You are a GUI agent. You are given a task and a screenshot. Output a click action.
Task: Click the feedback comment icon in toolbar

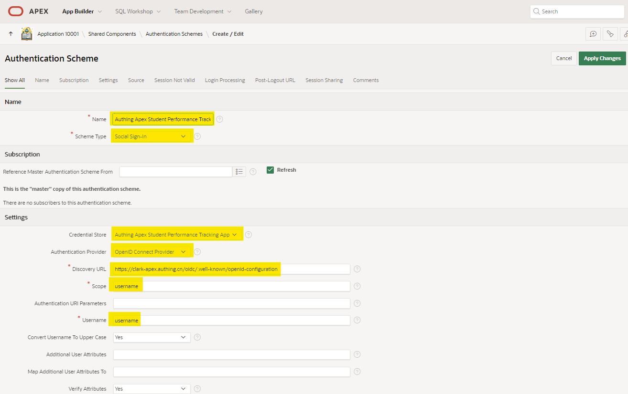click(x=593, y=34)
